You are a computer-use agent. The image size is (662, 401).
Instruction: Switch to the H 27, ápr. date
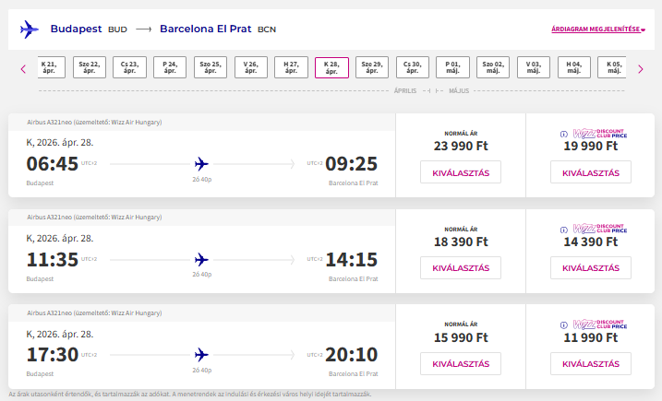pos(291,68)
